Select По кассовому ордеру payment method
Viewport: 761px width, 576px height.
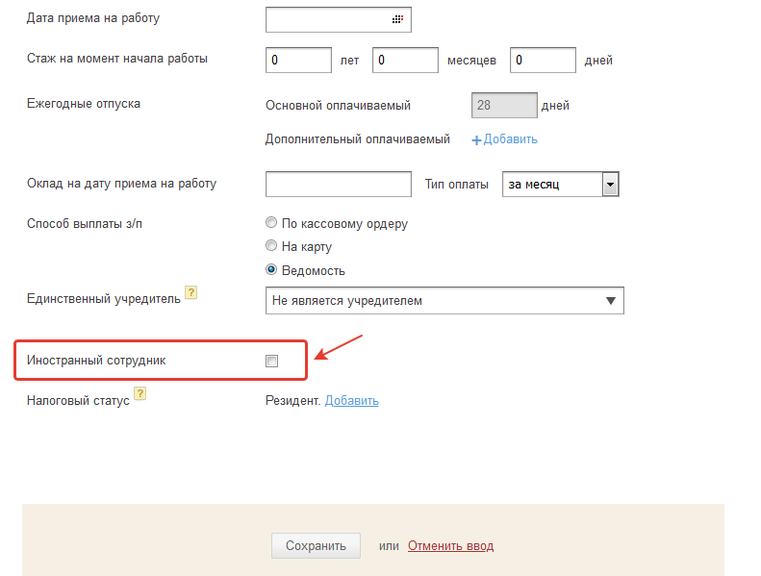pos(271,223)
